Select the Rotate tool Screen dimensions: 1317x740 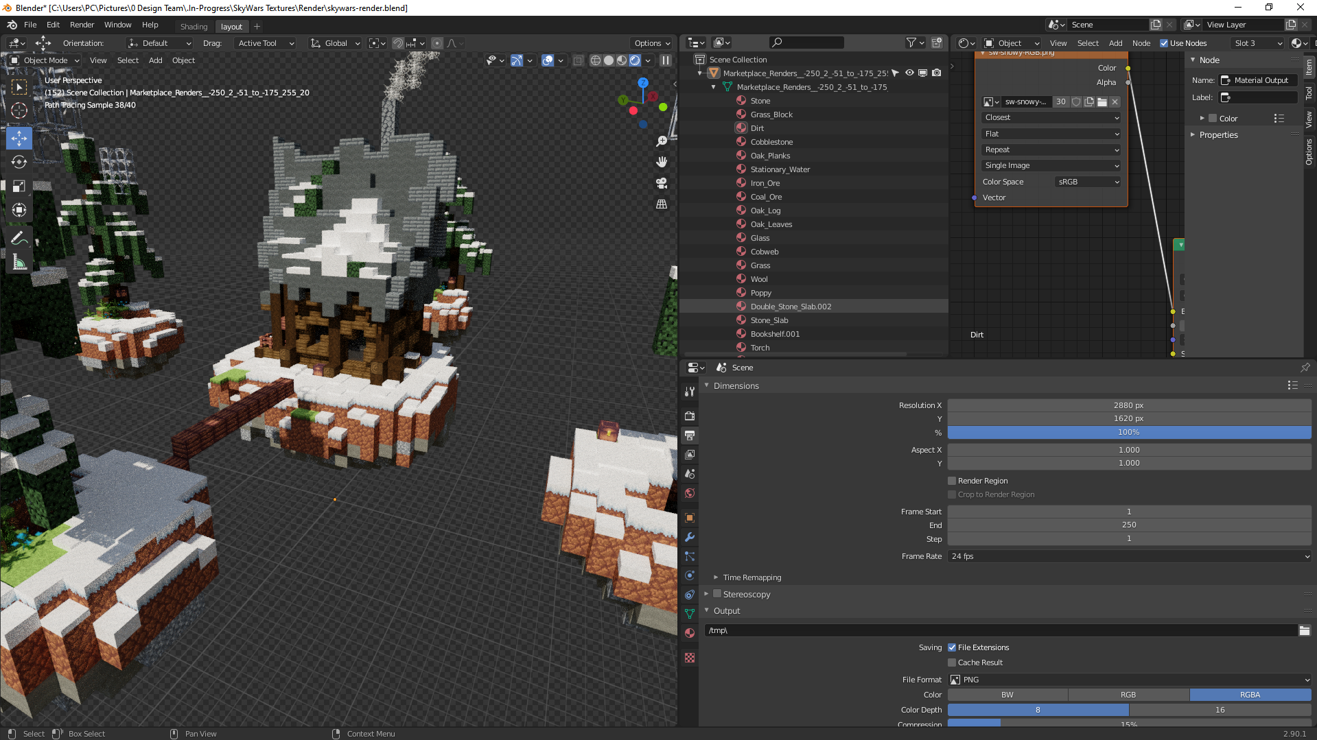(x=19, y=162)
